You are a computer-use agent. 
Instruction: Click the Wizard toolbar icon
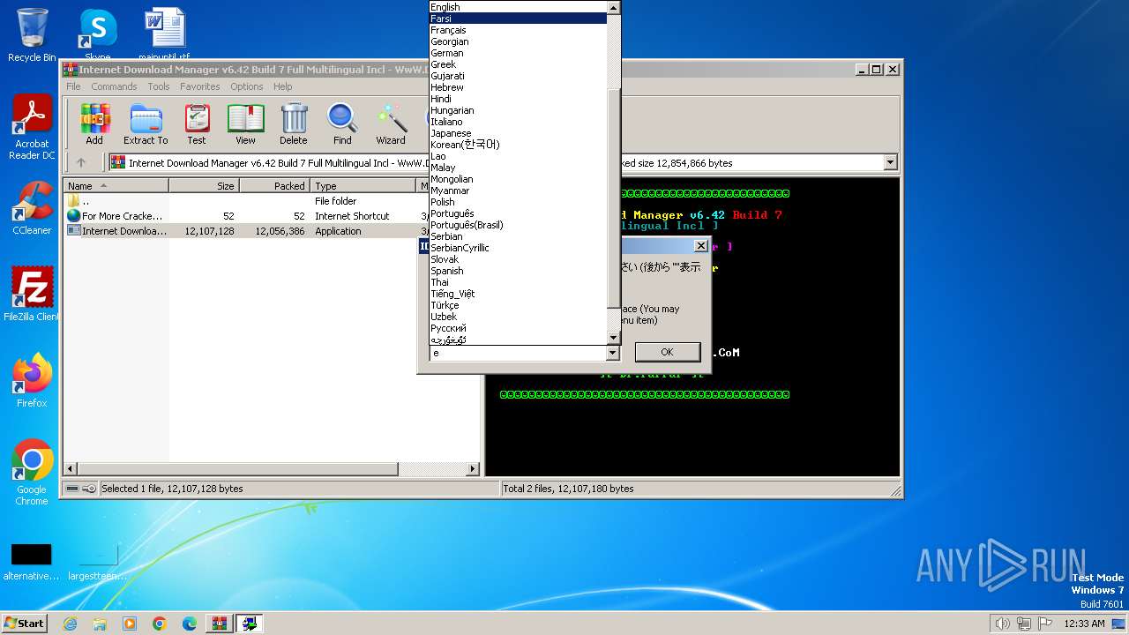[391, 123]
